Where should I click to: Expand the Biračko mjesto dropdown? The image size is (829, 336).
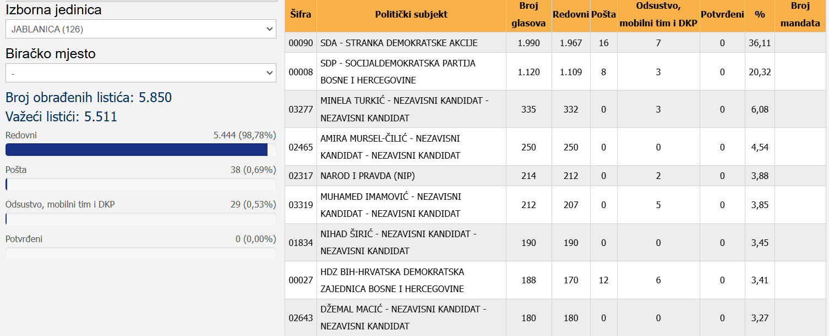point(140,72)
